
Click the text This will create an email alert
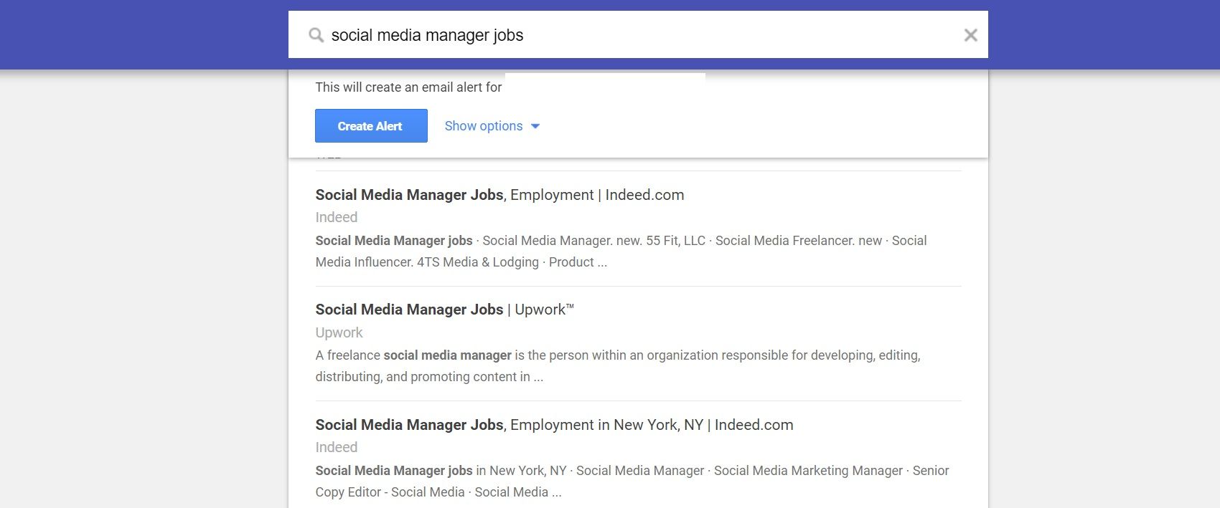coord(408,87)
